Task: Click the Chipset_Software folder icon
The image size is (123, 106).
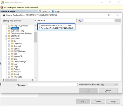Action: pos(12,26)
